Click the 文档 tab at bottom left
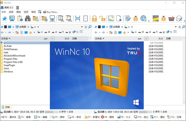The image size is (186, 121). pos(6,107)
